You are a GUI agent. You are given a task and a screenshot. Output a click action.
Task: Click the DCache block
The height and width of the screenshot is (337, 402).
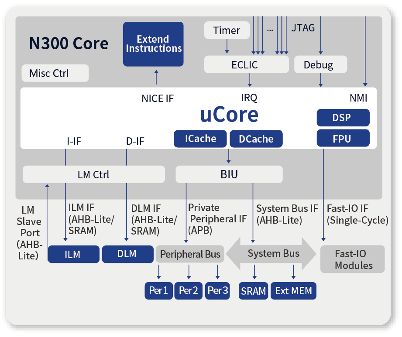coord(256,139)
